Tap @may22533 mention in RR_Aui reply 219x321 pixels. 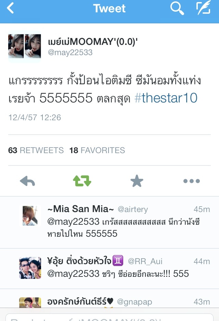(73, 274)
